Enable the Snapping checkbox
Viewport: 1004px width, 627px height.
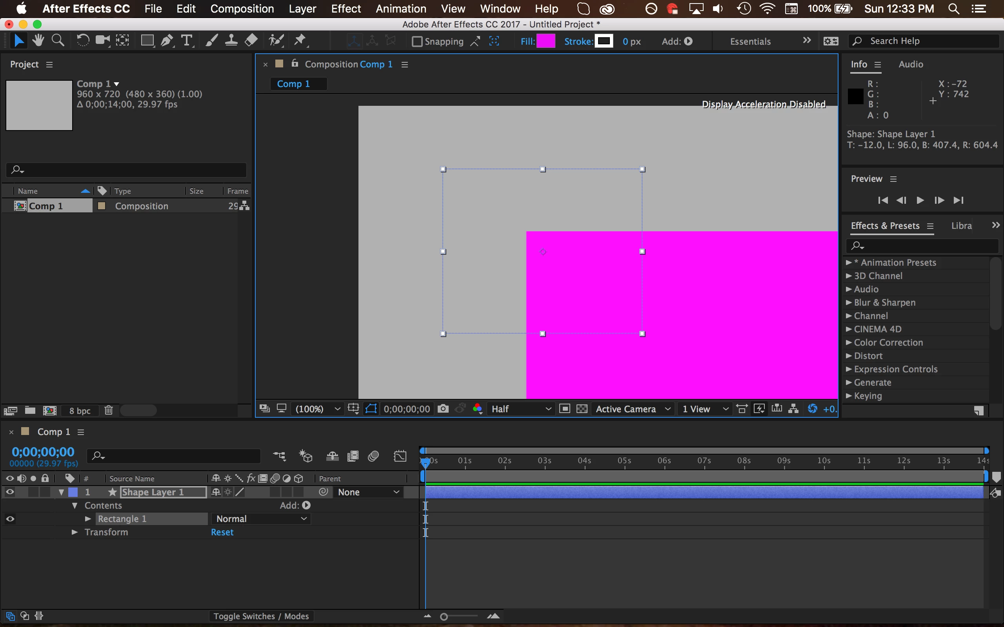(x=417, y=42)
